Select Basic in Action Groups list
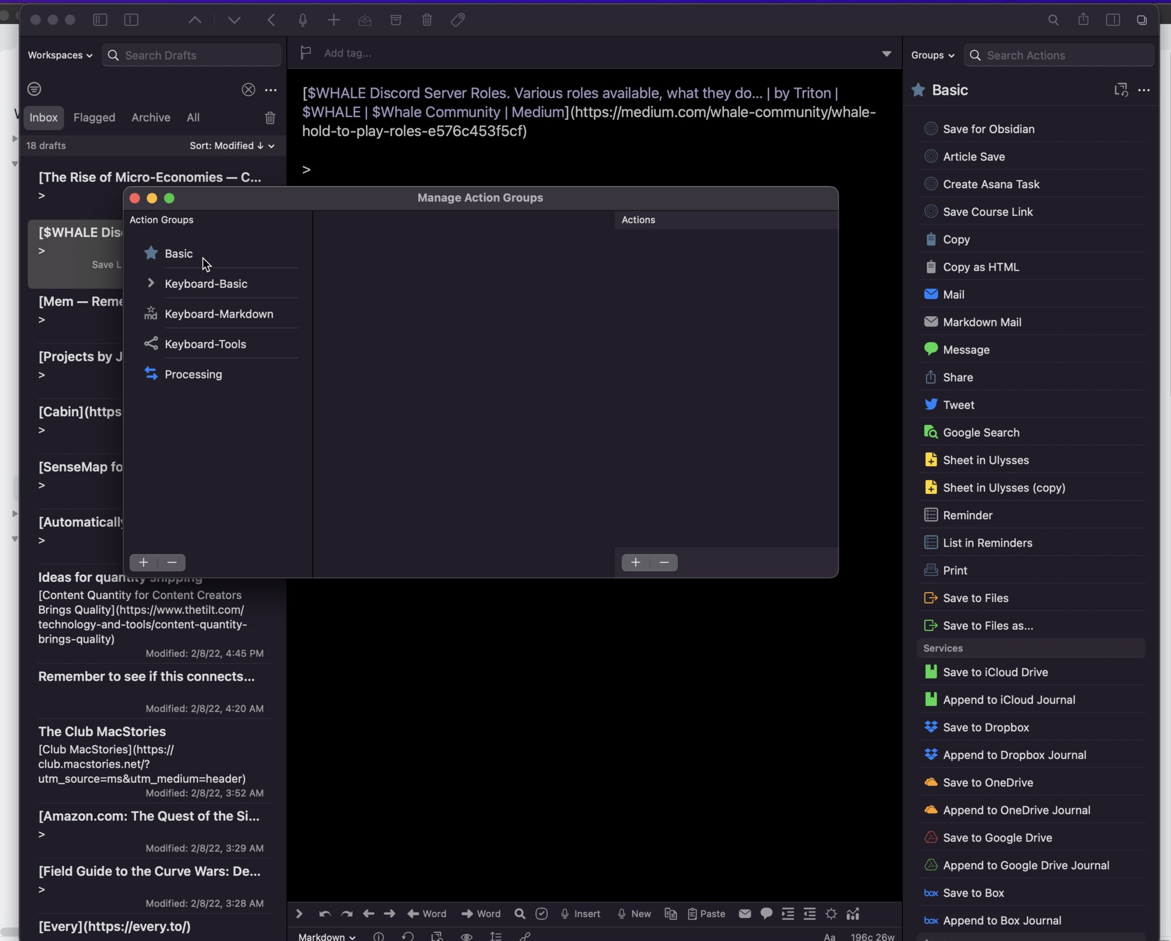Screen dimensions: 1171x941 (x=221, y=254)
